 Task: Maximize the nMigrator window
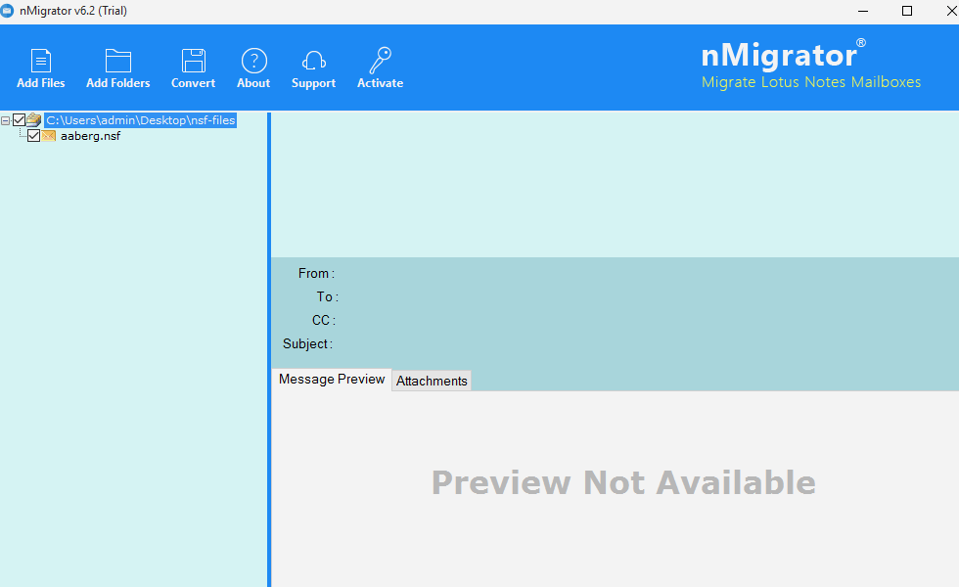[x=906, y=11]
